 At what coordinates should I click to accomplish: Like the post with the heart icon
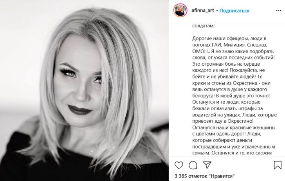point(179,165)
